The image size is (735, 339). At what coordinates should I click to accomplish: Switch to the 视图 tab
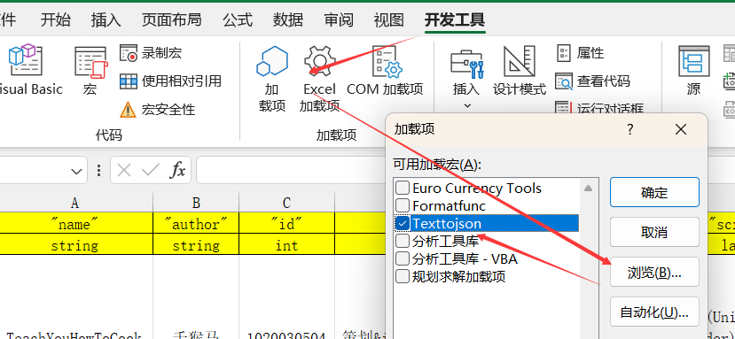point(388,19)
